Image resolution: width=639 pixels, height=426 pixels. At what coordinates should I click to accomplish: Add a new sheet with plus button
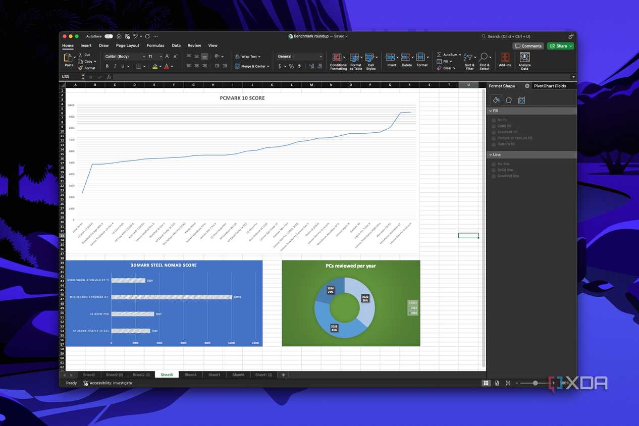283,375
